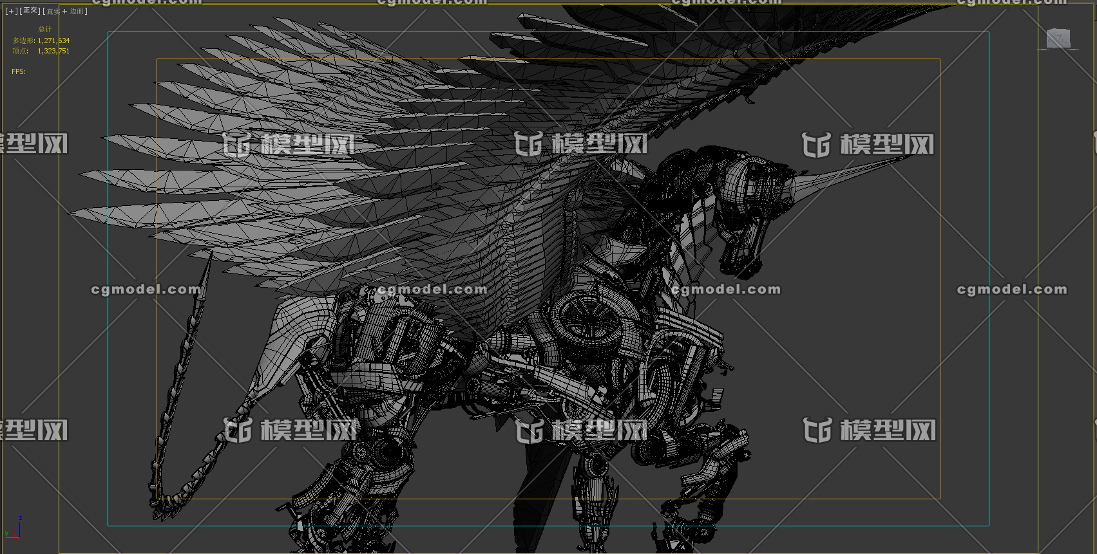Click the 总计 statistics header

click(44, 30)
